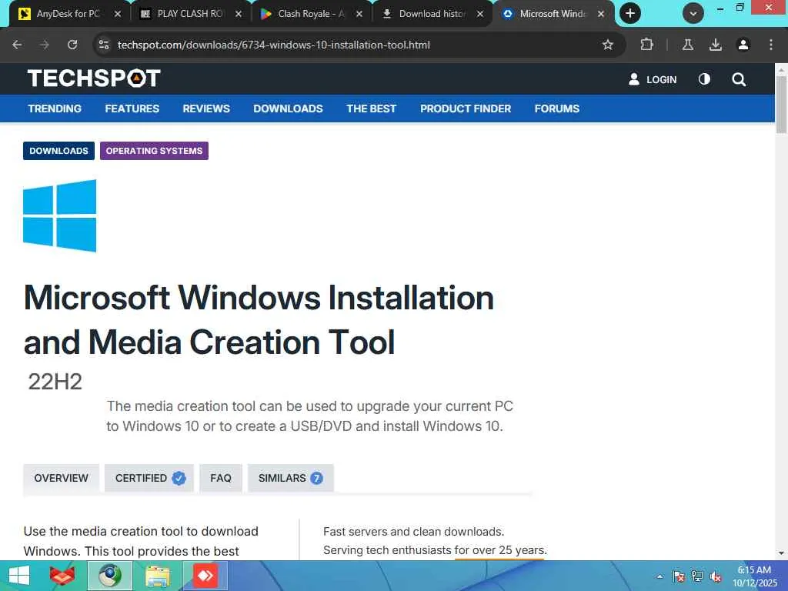Open File Explorer from the taskbar
The image size is (788, 591).
tap(158, 576)
